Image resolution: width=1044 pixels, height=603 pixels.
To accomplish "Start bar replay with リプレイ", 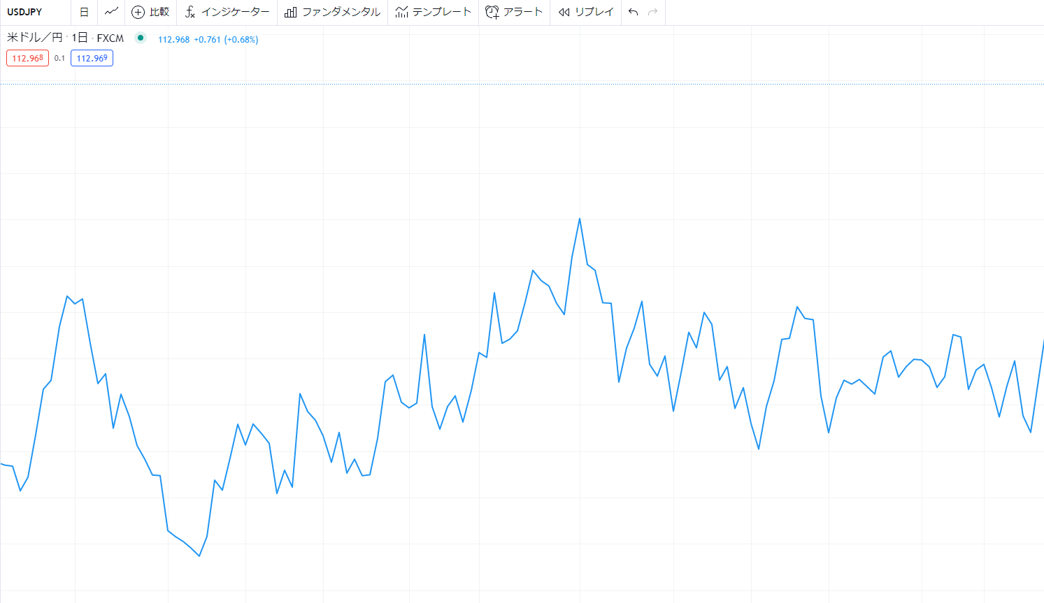I will pyautogui.click(x=586, y=12).
